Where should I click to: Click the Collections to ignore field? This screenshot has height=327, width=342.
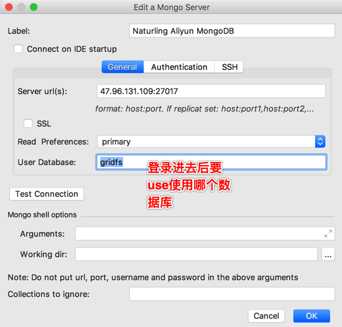(232, 294)
